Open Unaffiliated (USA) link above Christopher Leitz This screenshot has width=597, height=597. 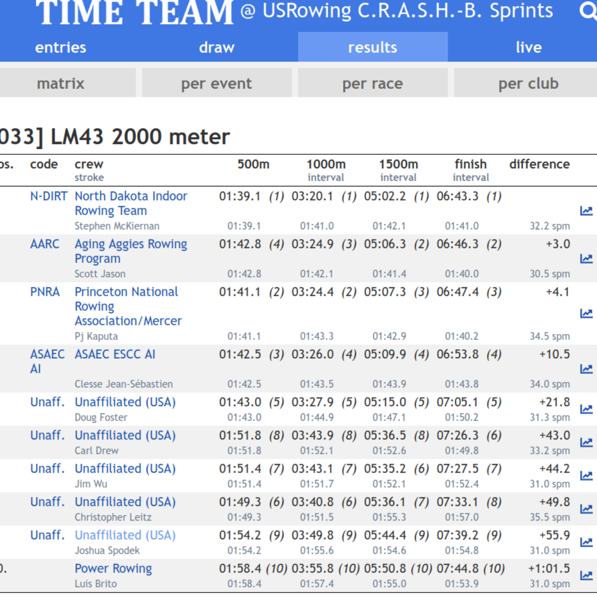point(125,502)
